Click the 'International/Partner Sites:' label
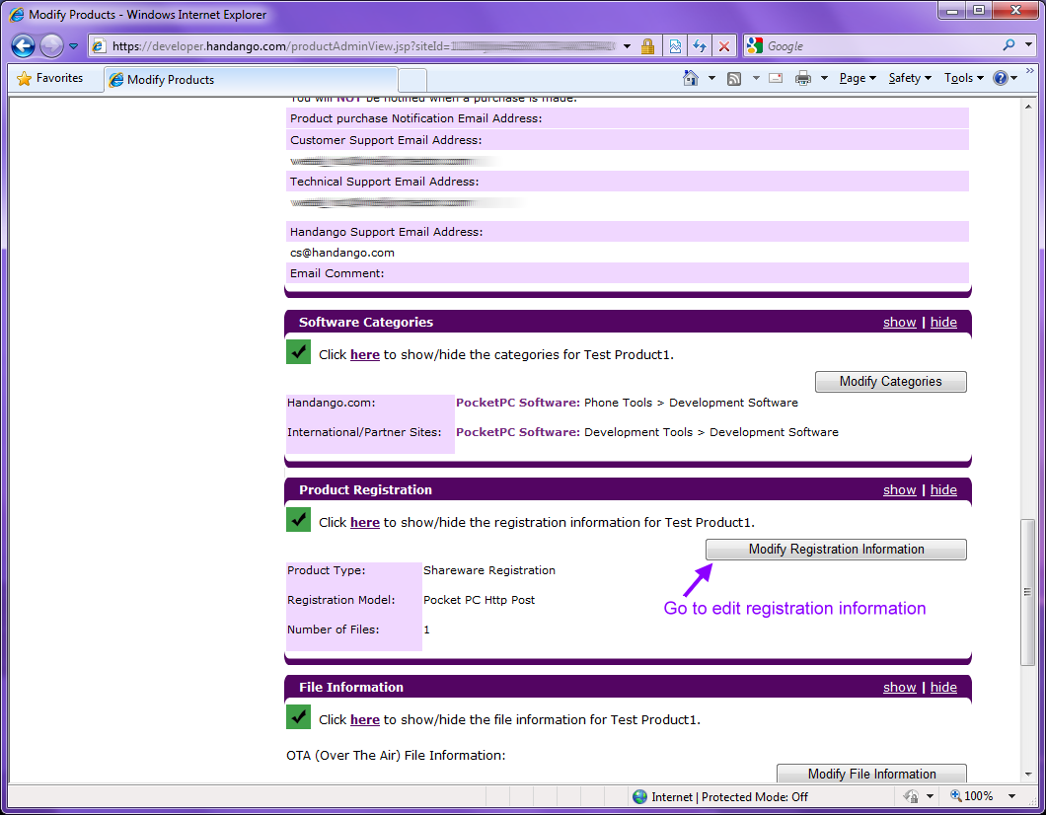The image size is (1046, 815). (364, 432)
